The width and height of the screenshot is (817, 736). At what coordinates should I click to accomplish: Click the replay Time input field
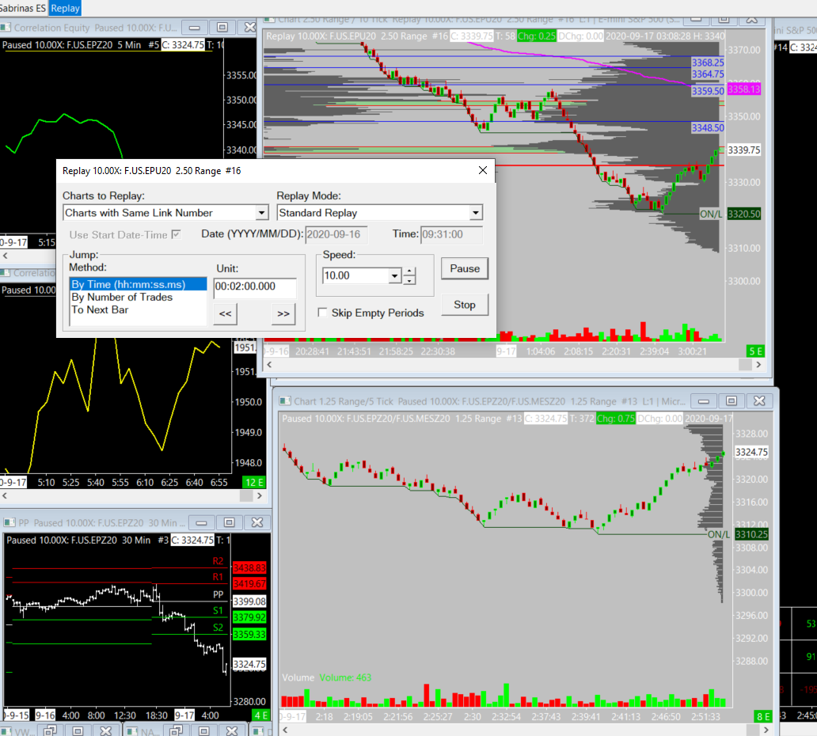pyautogui.click(x=451, y=234)
